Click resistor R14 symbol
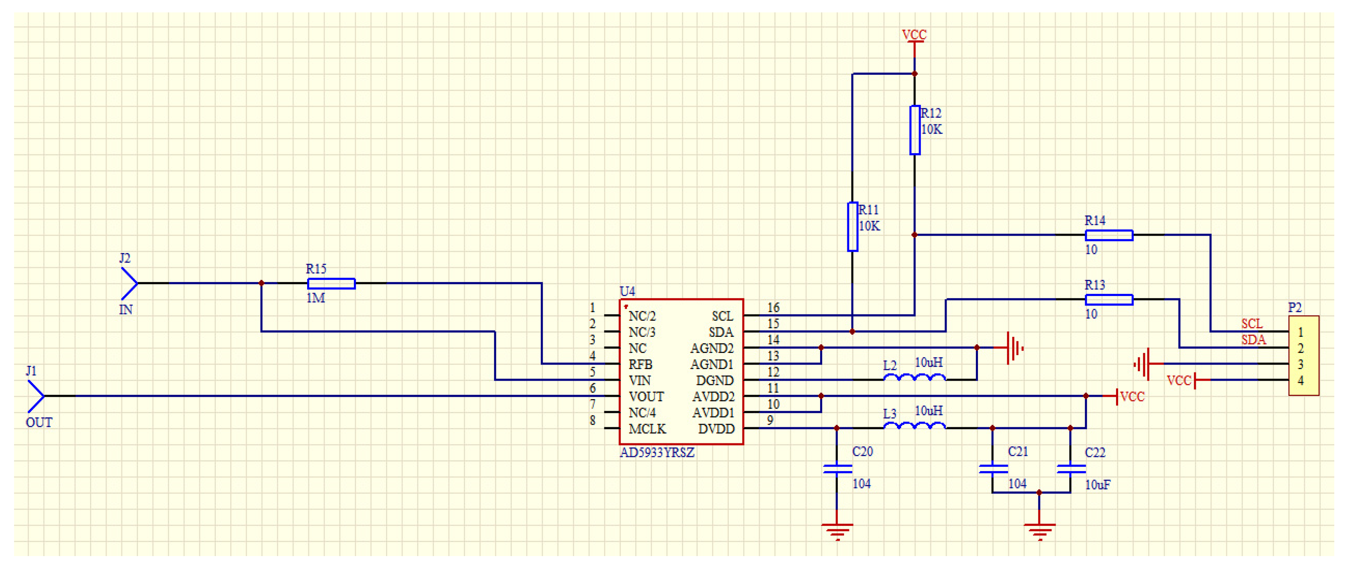The width and height of the screenshot is (1350, 573). pos(1109,235)
